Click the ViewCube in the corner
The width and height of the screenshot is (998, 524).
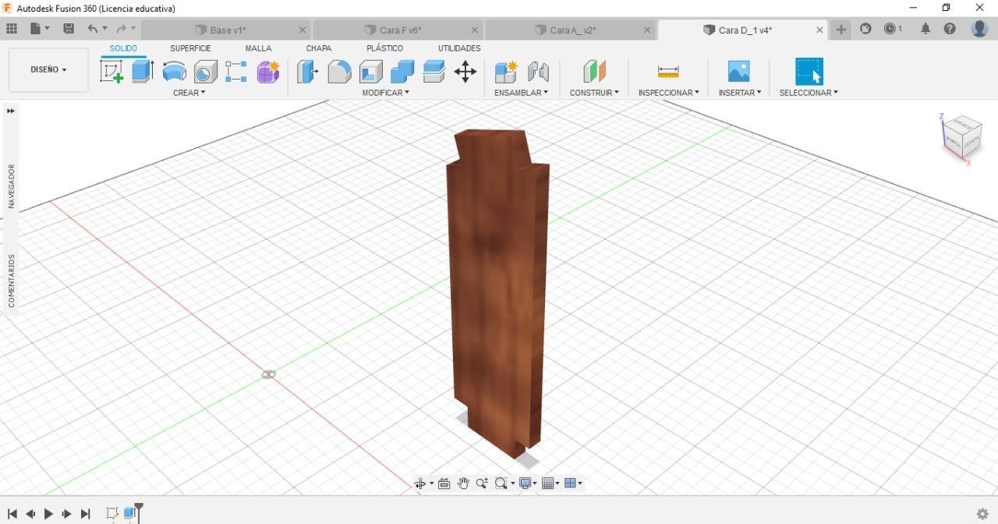click(x=961, y=137)
